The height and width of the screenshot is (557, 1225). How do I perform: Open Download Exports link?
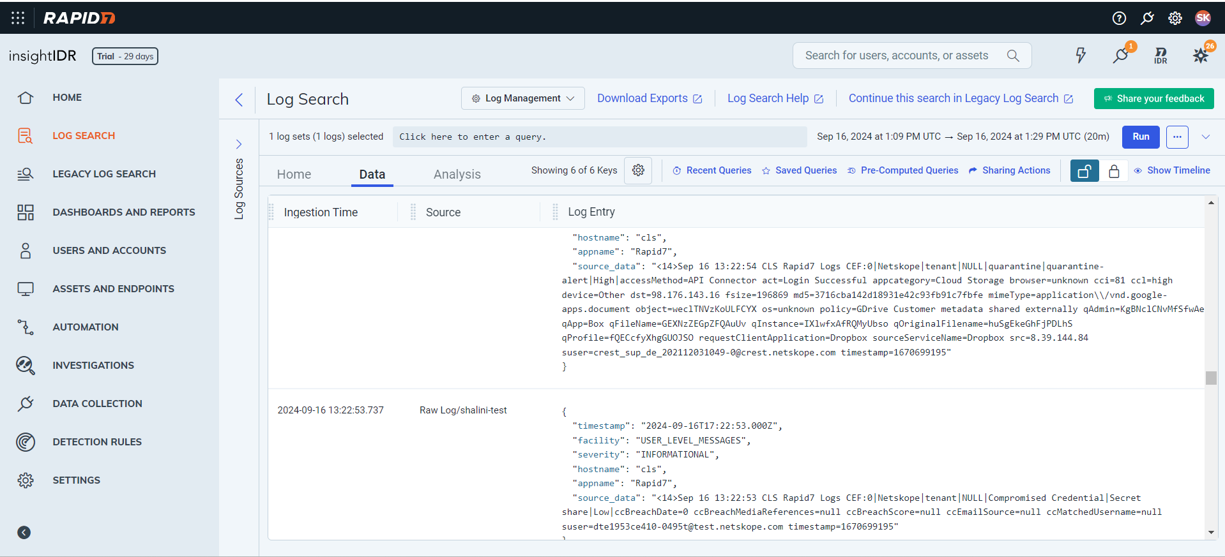click(650, 98)
